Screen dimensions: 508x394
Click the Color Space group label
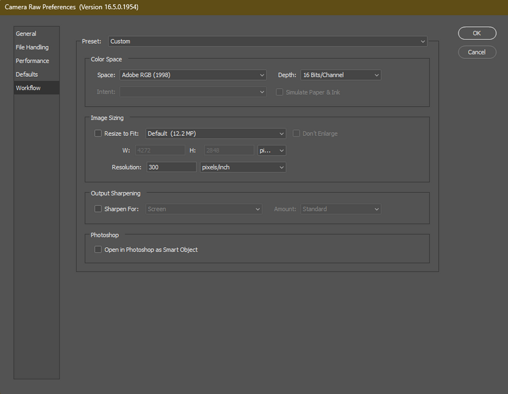pyautogui.click(x=106, y=59)
